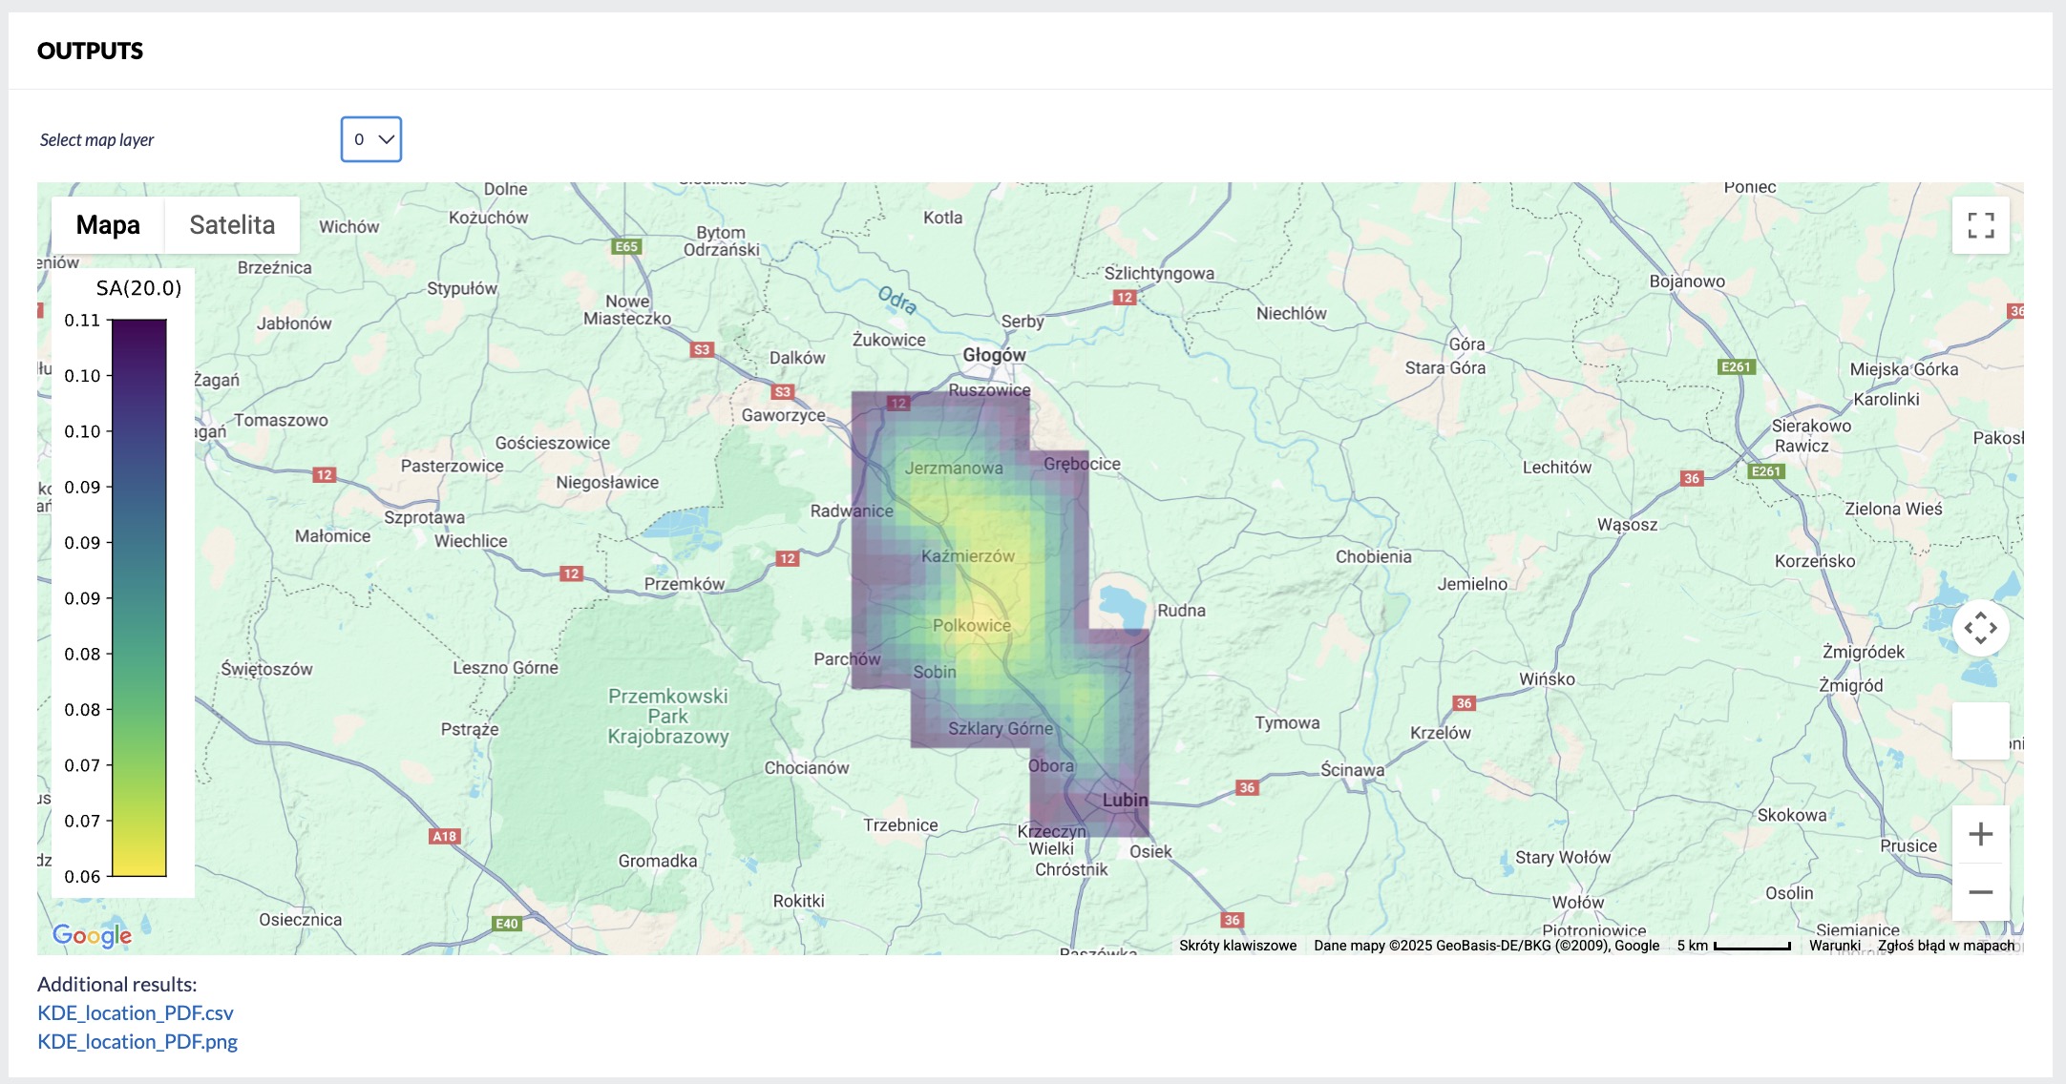Viewport: 2066px width, 1084px height.
Task: Click Zgłoś błąd w mapach link
Action: [1946, 946]
